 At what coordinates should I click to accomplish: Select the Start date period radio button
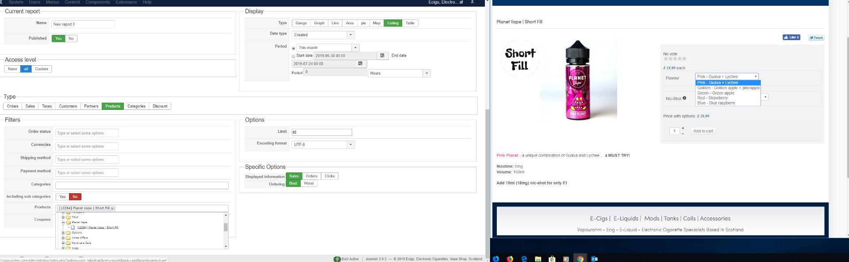click(293, 56)
